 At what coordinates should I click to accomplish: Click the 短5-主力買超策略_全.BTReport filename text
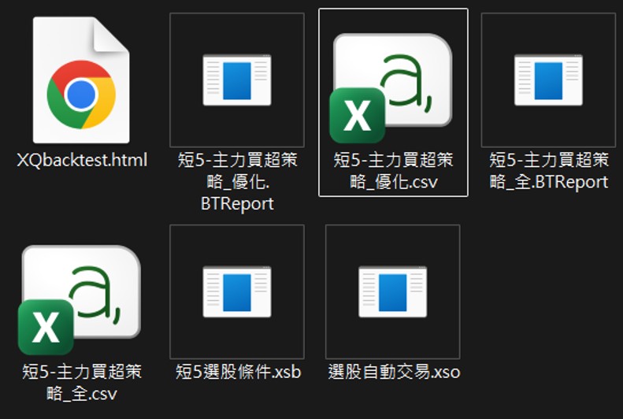click(548, 171)
